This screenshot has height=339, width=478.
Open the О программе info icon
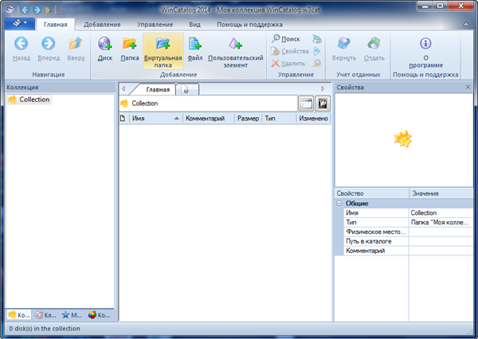point(425,45)
